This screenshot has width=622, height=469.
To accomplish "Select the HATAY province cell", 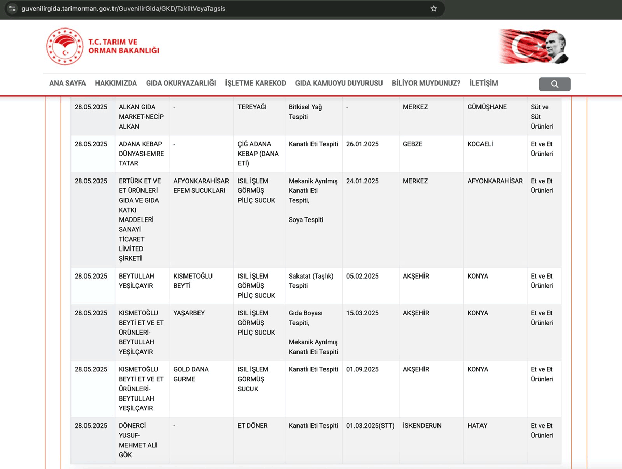I will (x=477, y=426).
